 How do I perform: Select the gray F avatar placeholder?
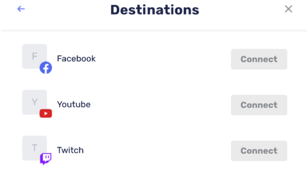coord(35,56)
